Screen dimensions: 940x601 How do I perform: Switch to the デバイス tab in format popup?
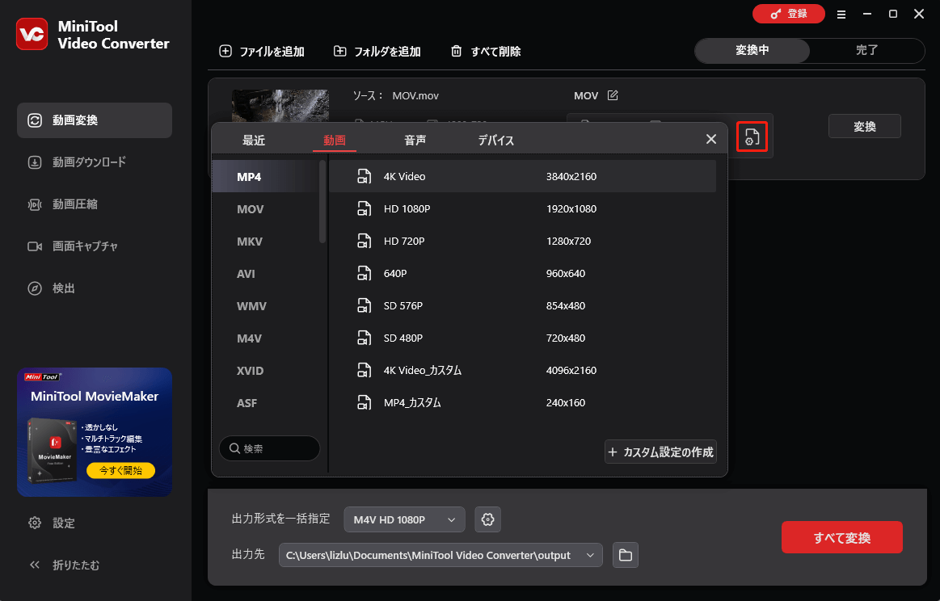tap(495, 141)
